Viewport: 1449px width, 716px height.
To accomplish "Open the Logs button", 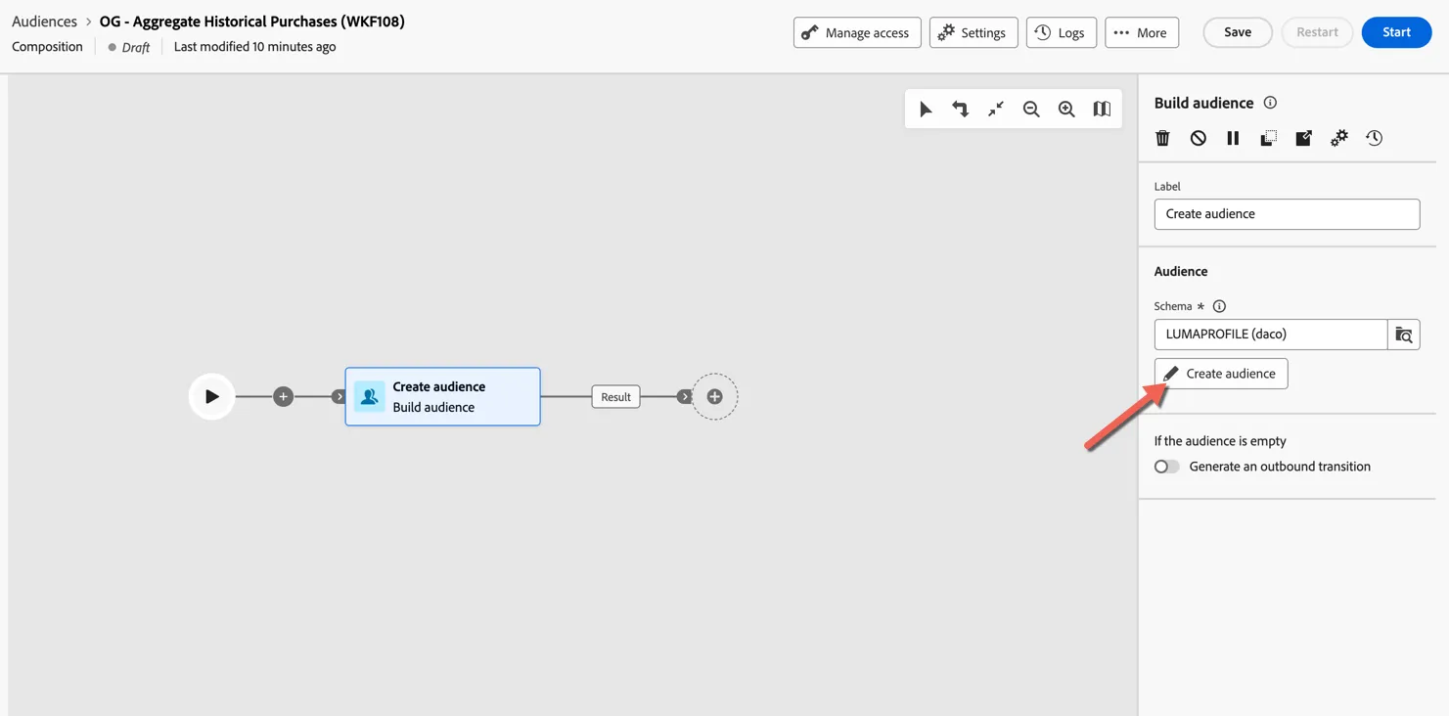I will 1061,32.
